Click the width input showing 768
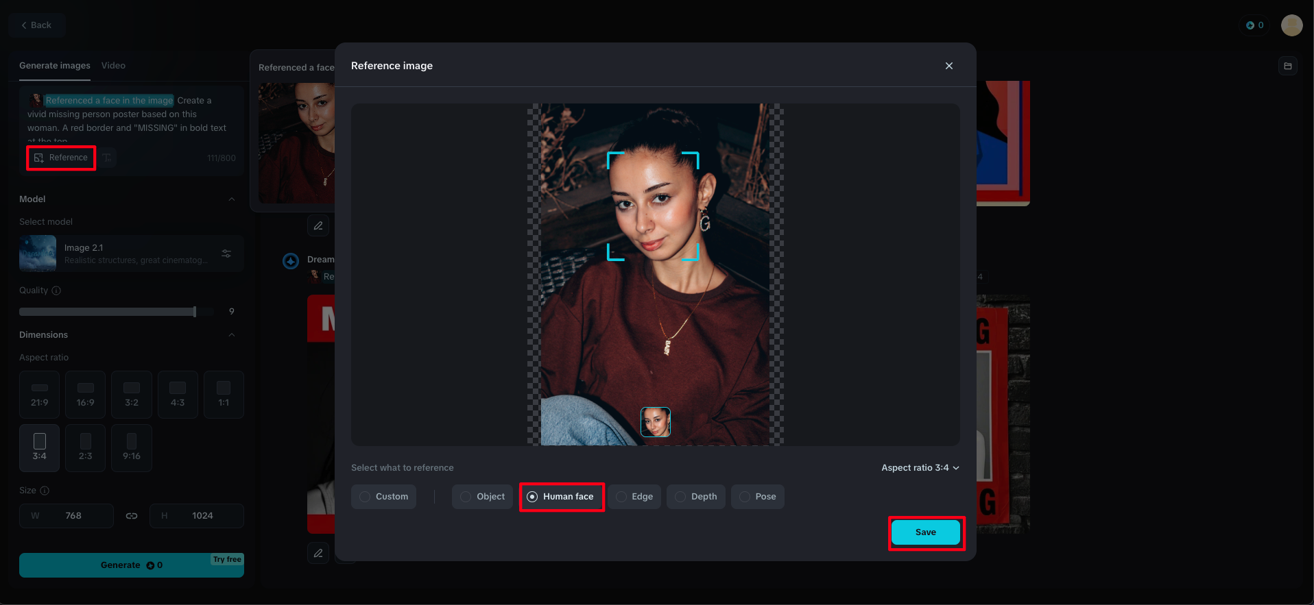The width and height of the screenshot is (1314, 605). pos(67,516)
